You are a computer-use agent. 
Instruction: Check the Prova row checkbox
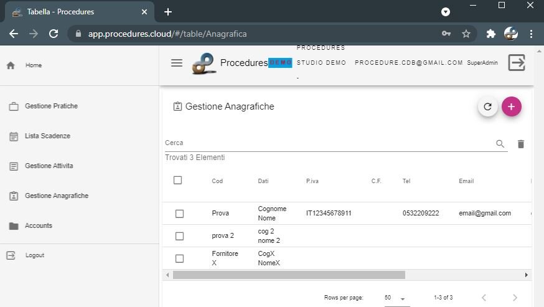(179, 214)
